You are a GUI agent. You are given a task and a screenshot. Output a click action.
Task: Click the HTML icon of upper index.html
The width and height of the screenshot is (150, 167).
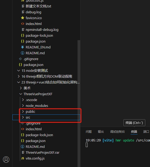tap(23, 24)
